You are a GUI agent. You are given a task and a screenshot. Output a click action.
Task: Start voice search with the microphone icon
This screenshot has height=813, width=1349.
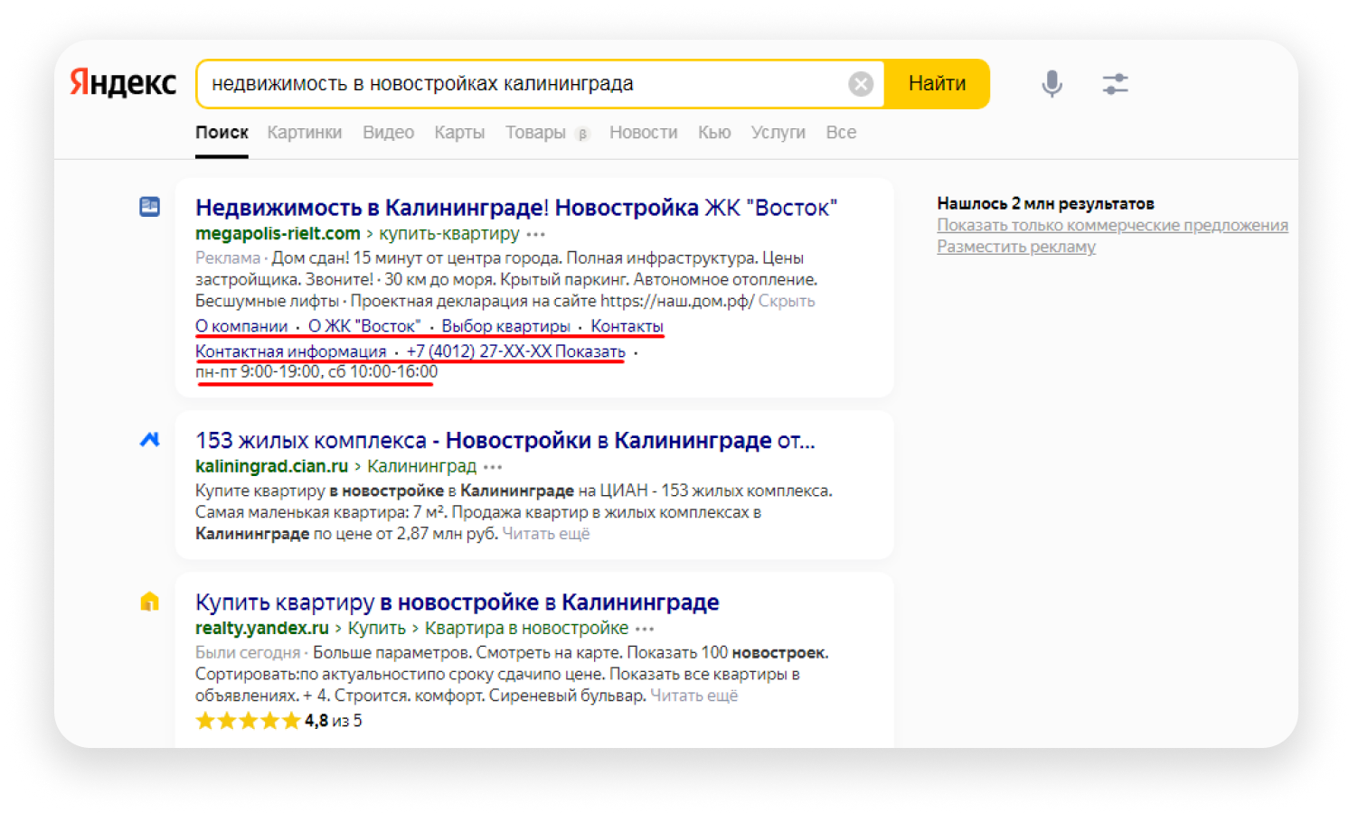(1052, 84)
